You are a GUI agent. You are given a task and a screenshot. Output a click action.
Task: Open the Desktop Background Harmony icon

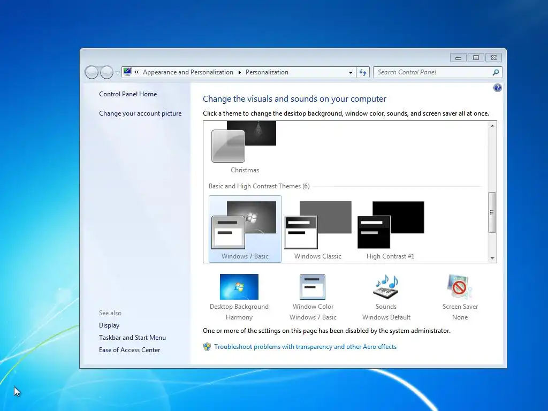point(239,287)
